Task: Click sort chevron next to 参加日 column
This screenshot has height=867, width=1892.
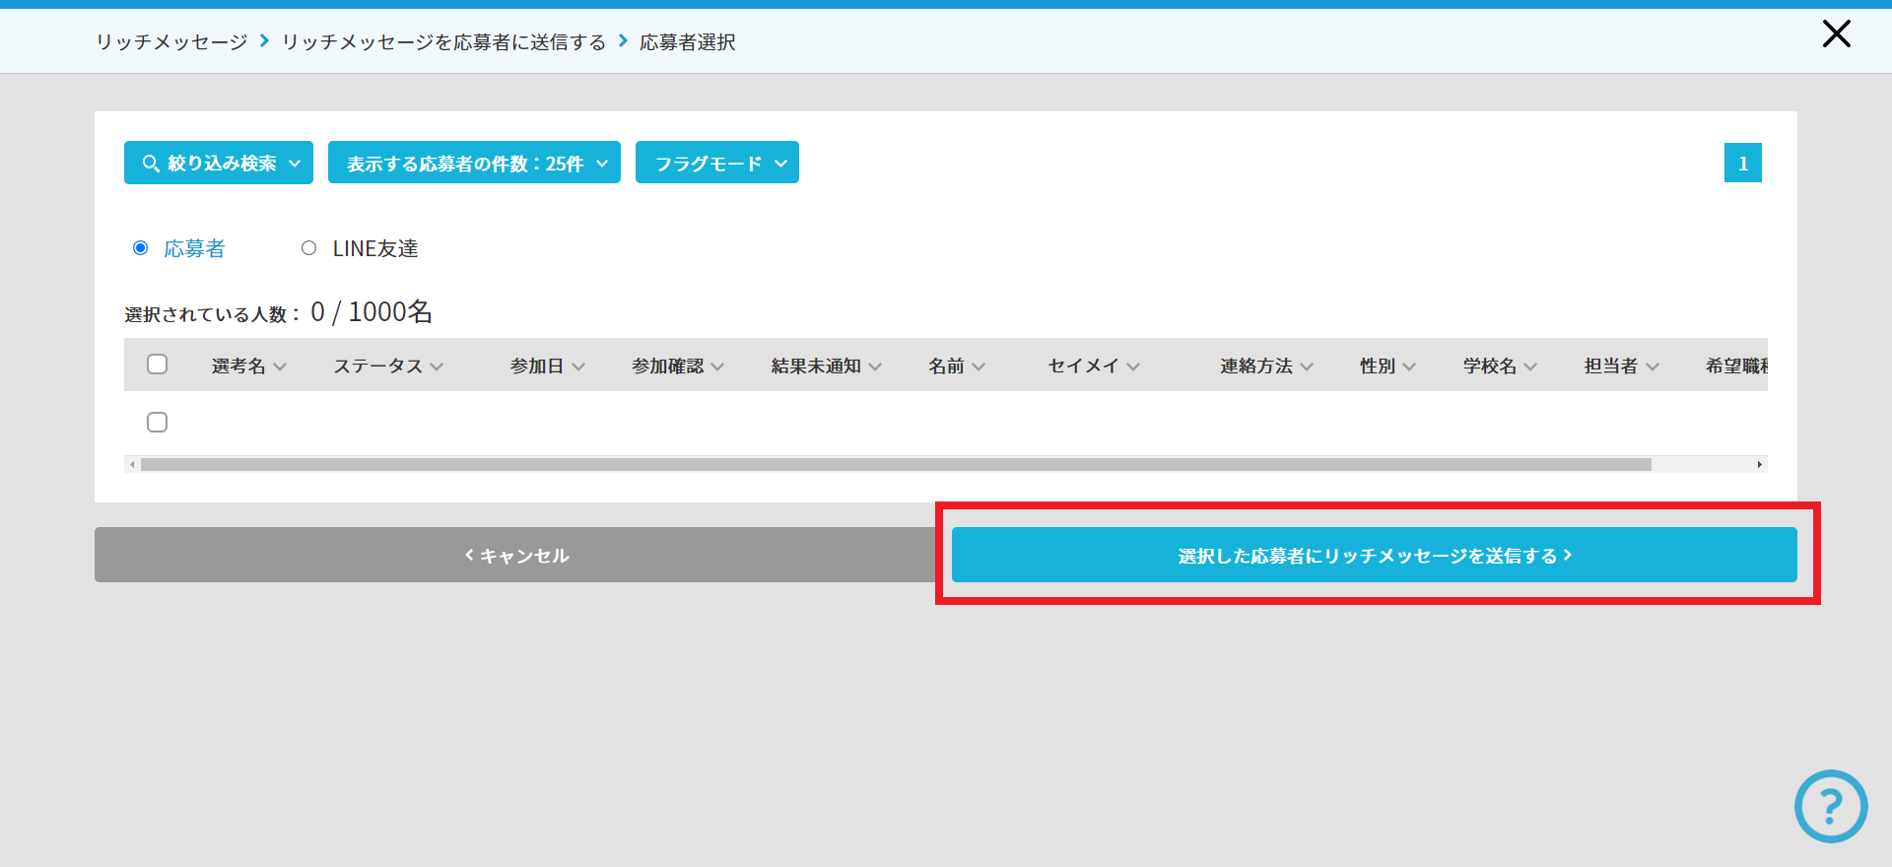Action: tap(578, 367)
